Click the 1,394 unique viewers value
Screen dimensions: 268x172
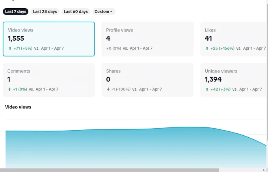coord(213,79)
